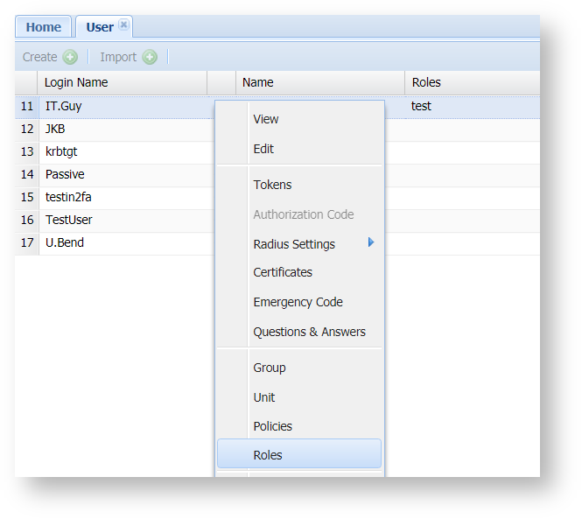Select the krbtgt user row
The width and height of the screenshot is (582, 519).
click(61, 151)
